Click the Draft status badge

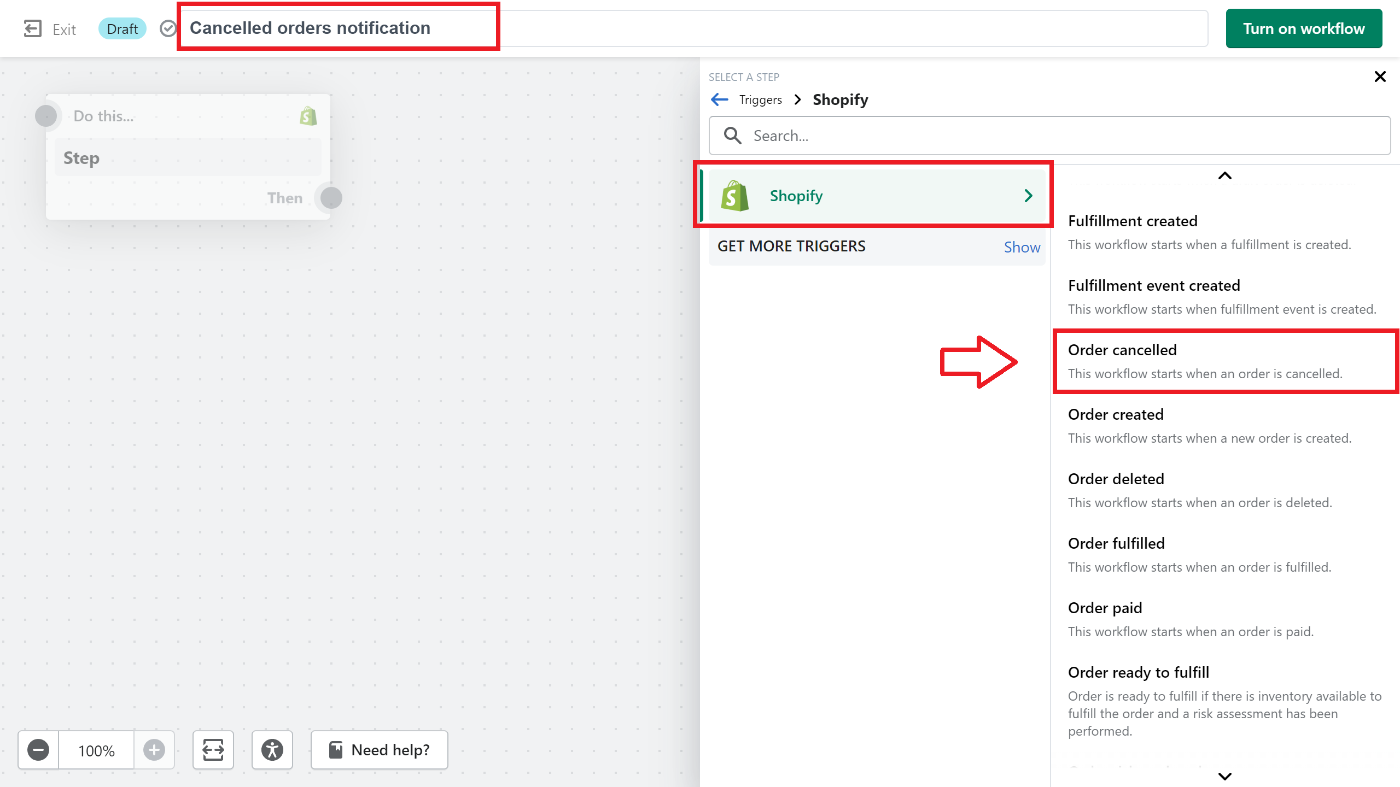coord(122,29)
